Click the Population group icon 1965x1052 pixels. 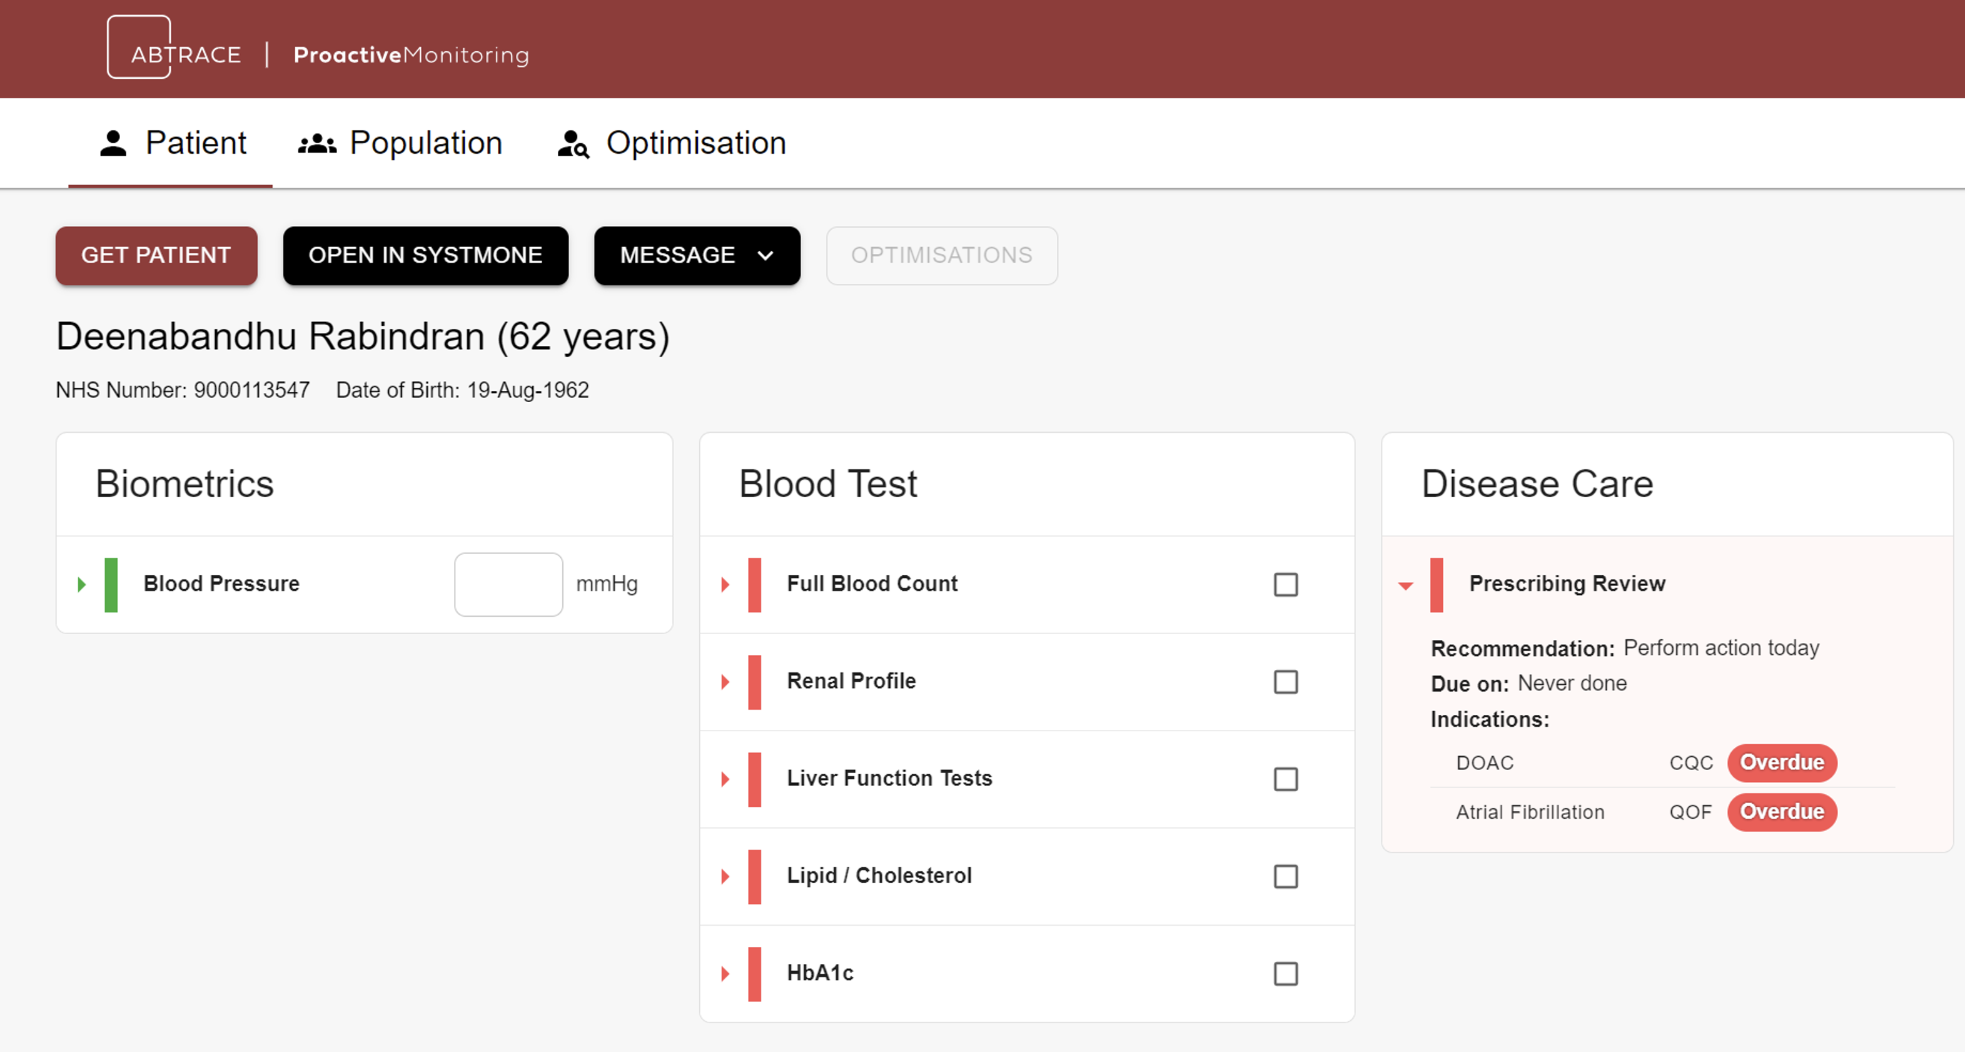pyautogui.click(x=317, y=143)
